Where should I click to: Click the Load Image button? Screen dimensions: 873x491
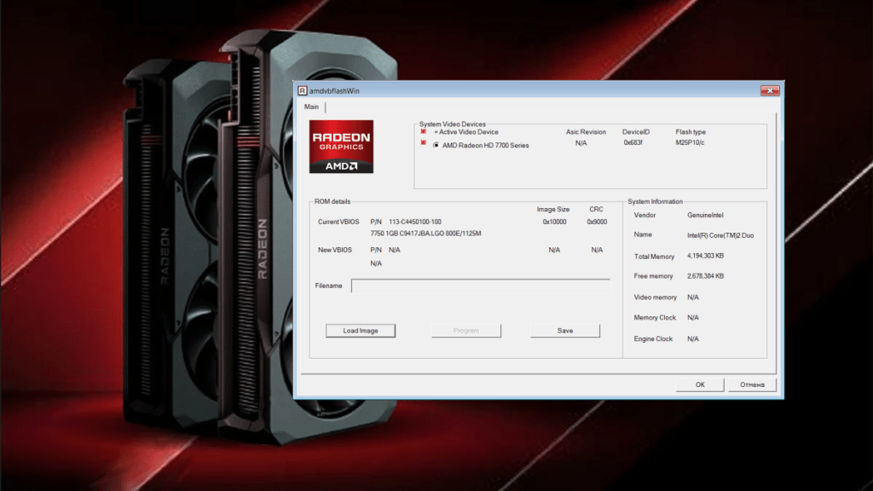pyautogui.click(x=361, y=331)
